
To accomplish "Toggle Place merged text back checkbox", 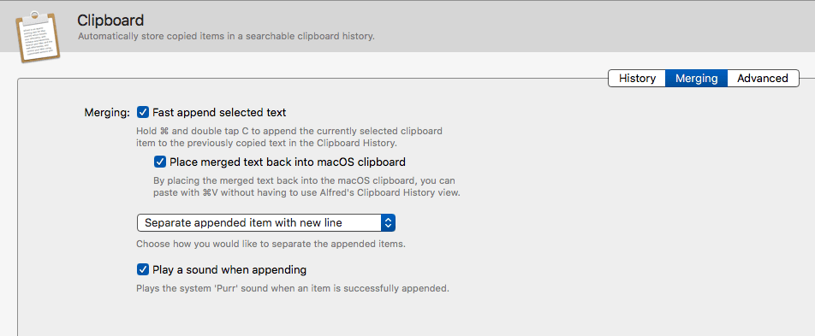I will (160, 162).
